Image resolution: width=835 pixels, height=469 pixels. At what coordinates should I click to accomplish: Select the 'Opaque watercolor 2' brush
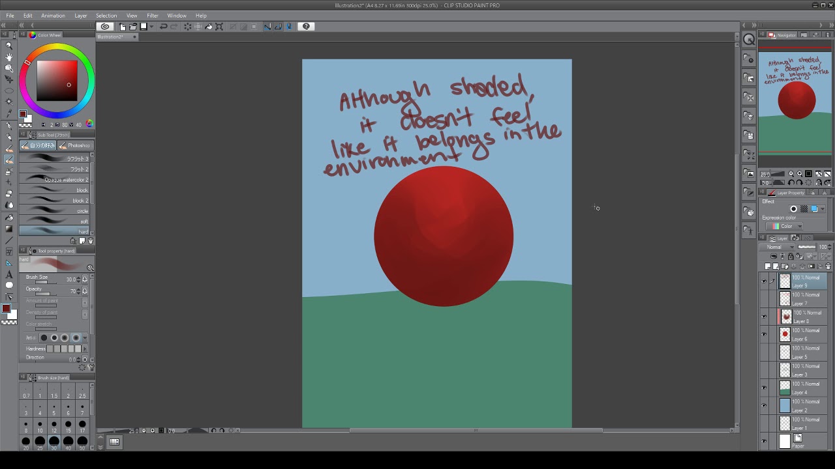[54, 180]
